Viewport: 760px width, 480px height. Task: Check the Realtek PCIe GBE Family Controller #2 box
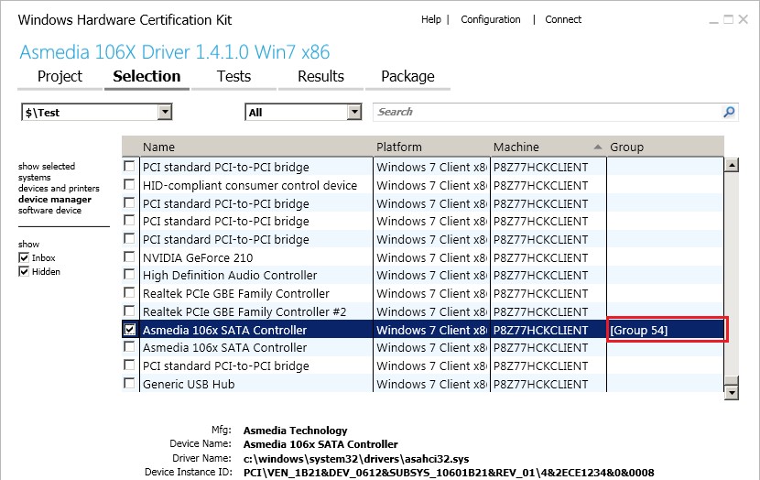[129, 311]
